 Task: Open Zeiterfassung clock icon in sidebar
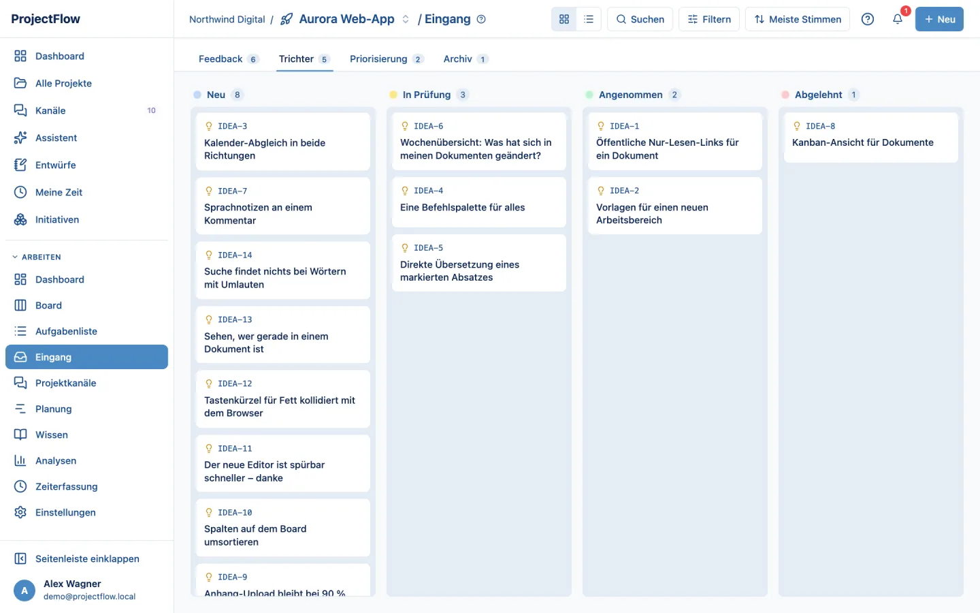tap(20, 486)
